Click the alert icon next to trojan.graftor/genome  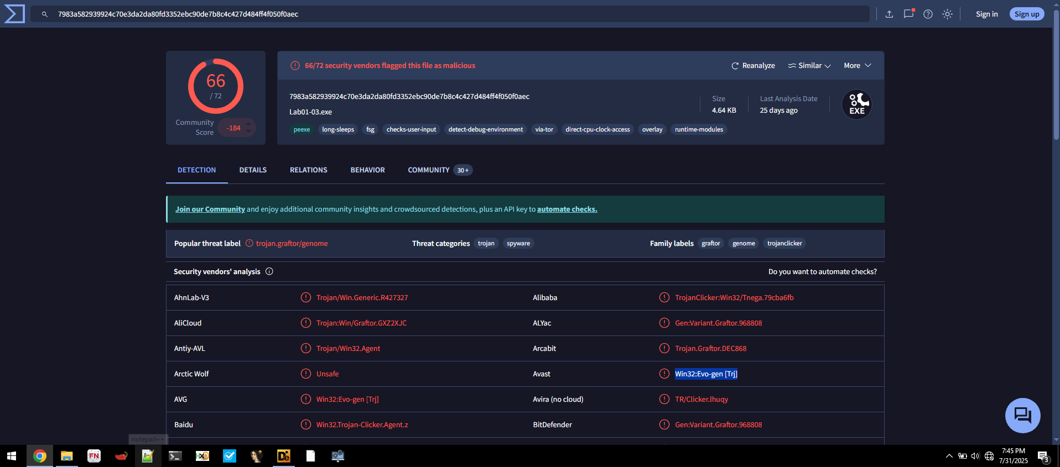pos(250,243)
